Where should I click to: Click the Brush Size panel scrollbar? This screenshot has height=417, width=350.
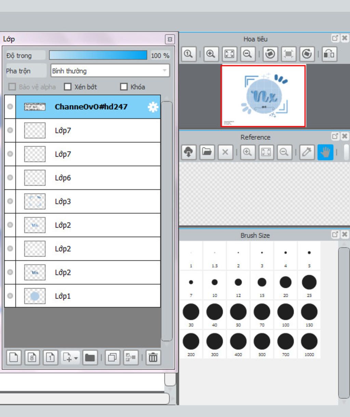pos(344,323)
